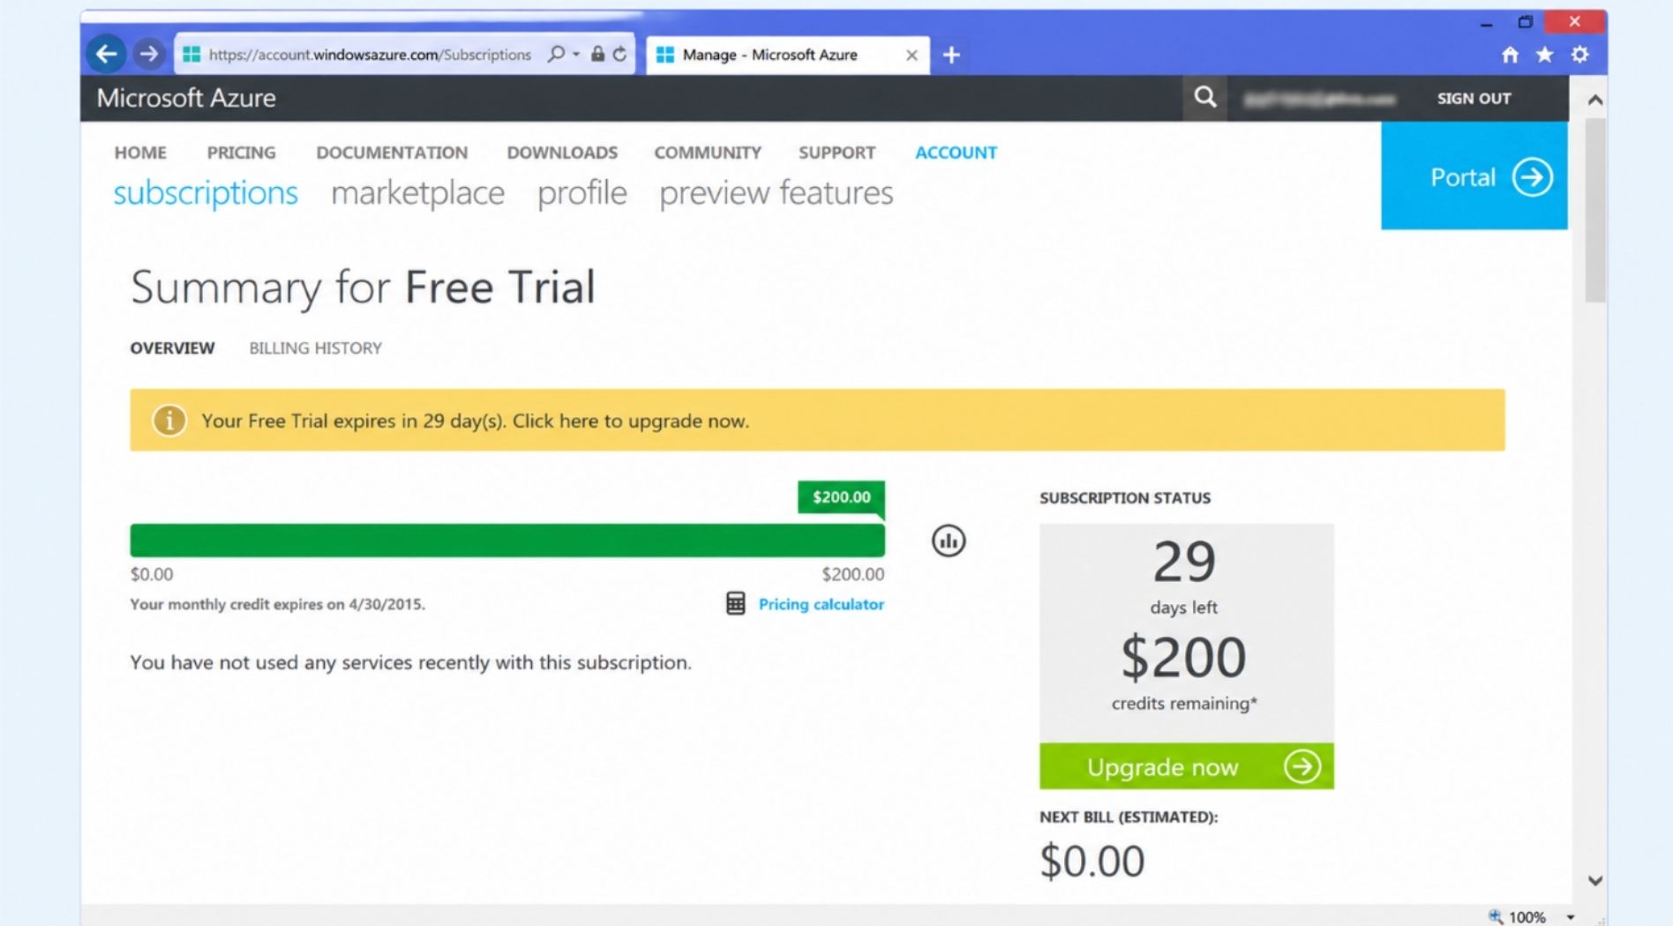Open the DOWNLOADS navigation item
The height and width of the screenshot is (926, 1673).
562,153
